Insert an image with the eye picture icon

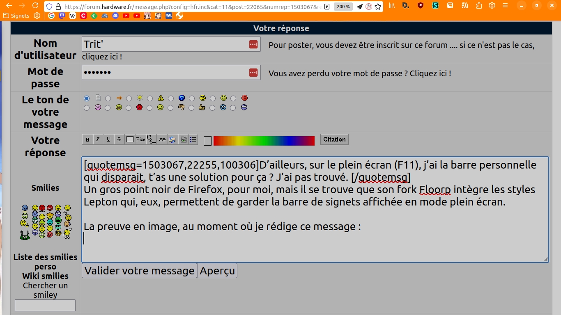coord(183,139)
